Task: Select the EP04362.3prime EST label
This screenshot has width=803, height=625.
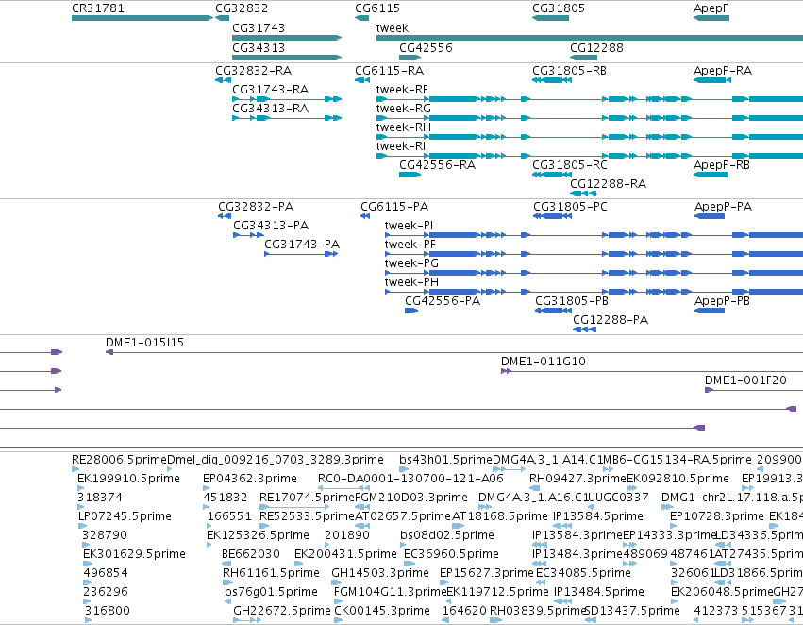Action: point(250,479)
